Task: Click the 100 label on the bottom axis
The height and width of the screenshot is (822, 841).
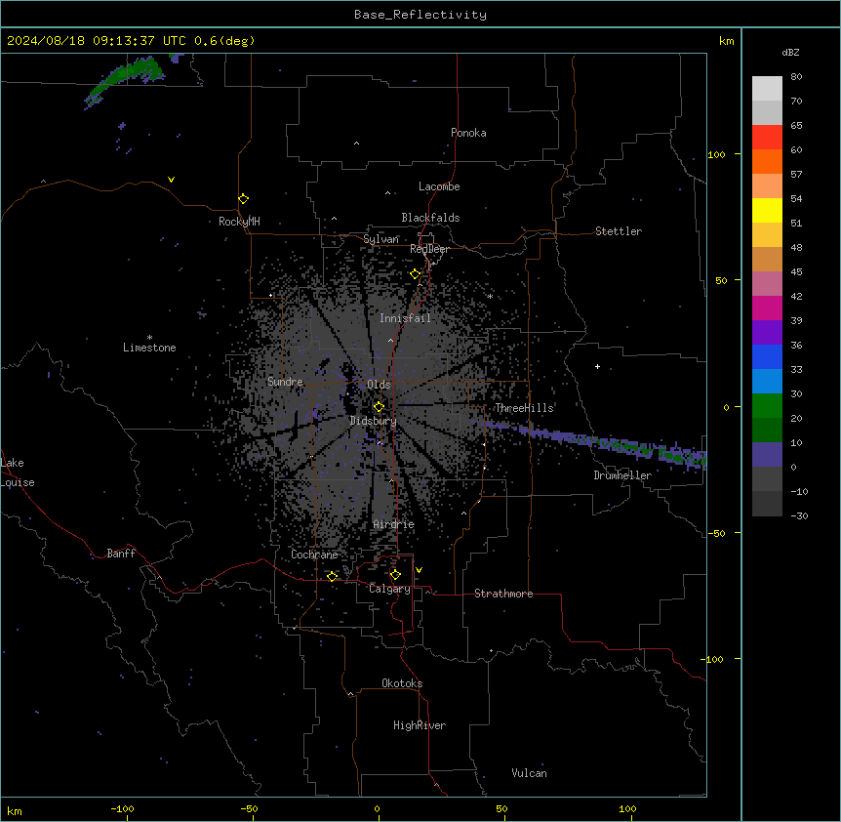Action: click(627, 808)
